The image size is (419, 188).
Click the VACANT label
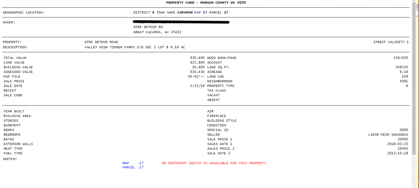(214, 95)
